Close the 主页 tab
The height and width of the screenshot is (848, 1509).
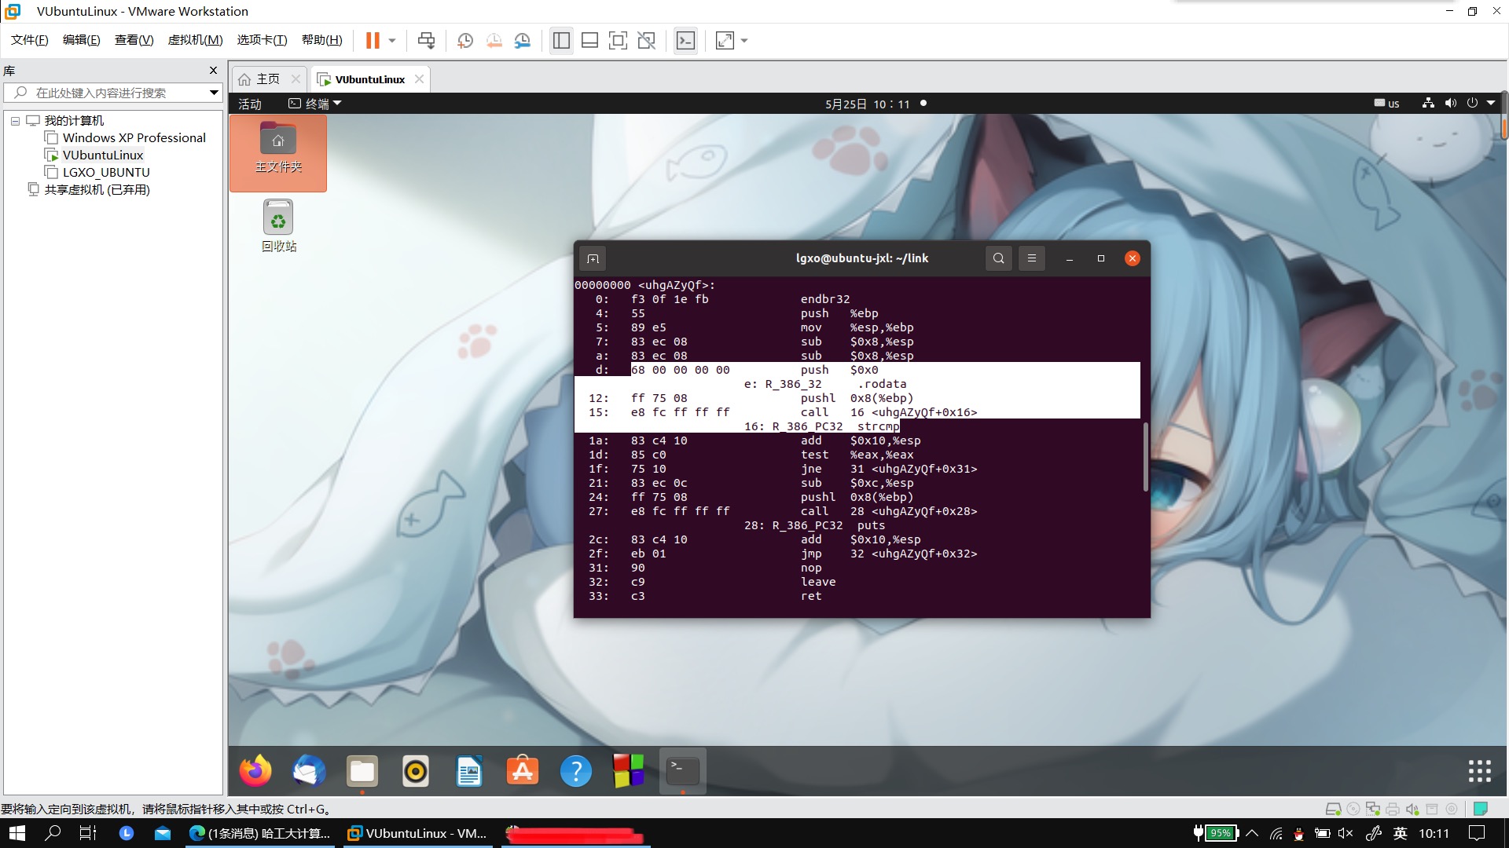pyautogui.click(x=296, y=79)
